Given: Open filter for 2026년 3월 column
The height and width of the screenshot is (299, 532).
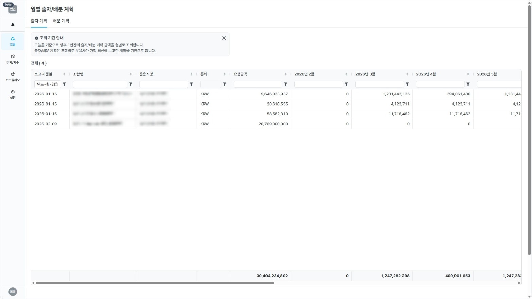Looking at the screenshot, I should [407, 84].
